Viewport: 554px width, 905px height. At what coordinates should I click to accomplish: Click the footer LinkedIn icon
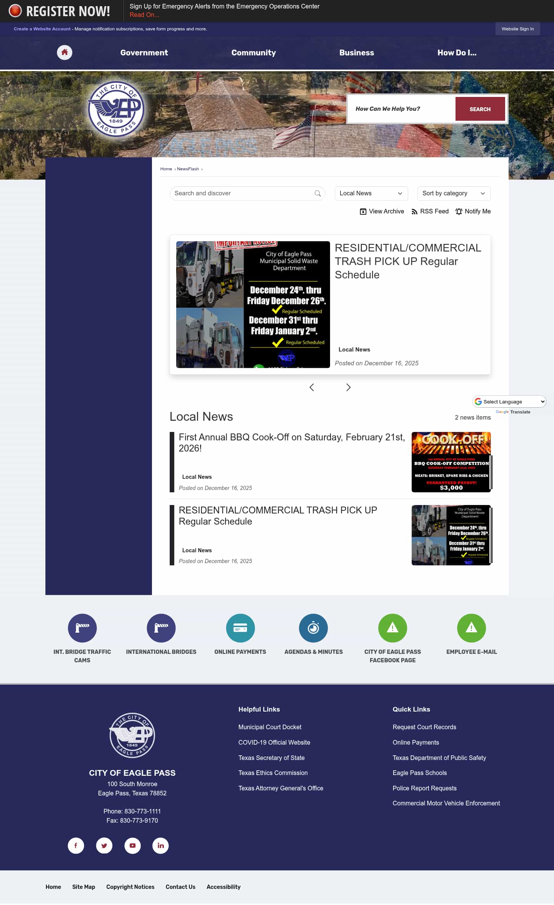pos(161,845)
